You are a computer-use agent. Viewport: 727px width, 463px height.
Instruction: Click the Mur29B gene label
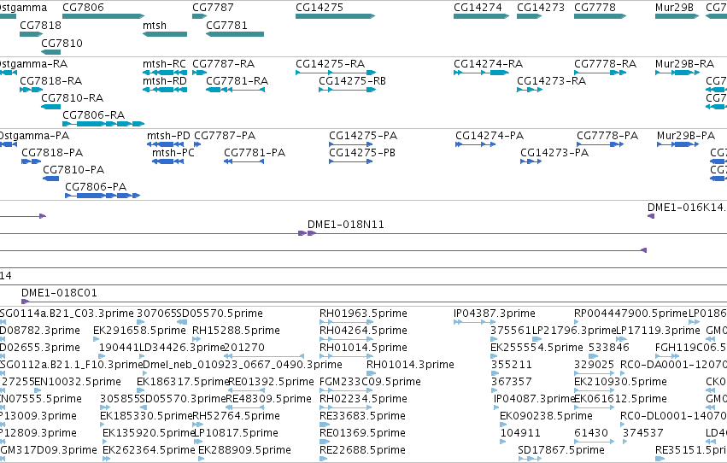(x=674, y=8)
